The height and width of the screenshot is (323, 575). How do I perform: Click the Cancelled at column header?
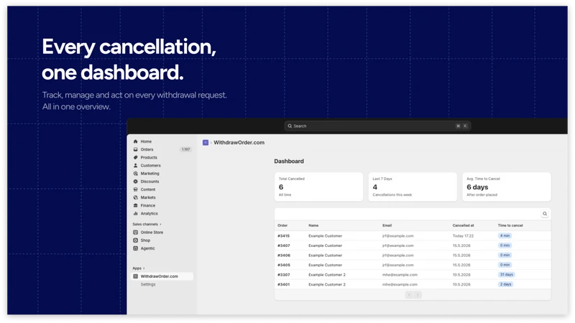[x=463, y=225]
